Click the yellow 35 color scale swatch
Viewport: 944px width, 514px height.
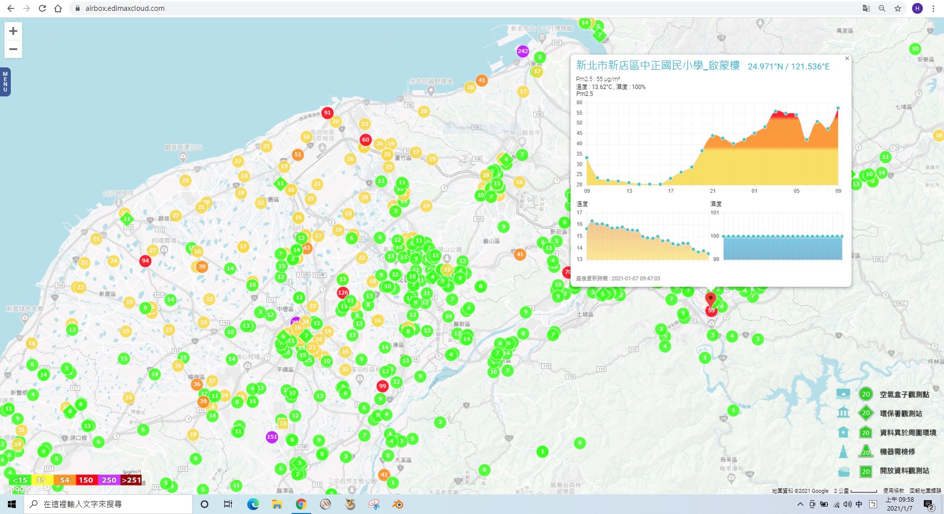(41, 480)
